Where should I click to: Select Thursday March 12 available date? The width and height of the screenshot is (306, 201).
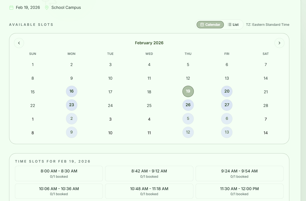point(188,132)
